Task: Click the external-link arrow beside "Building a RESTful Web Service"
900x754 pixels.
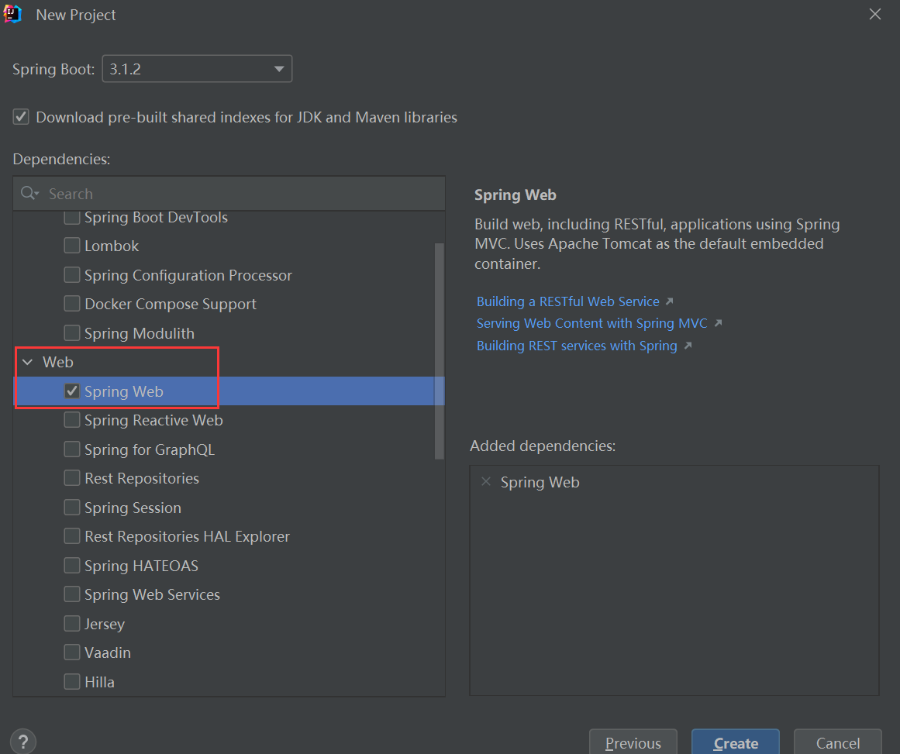Action: tap(668, 301)
